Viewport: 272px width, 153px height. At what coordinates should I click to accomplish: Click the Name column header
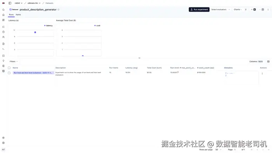[15, 68]
